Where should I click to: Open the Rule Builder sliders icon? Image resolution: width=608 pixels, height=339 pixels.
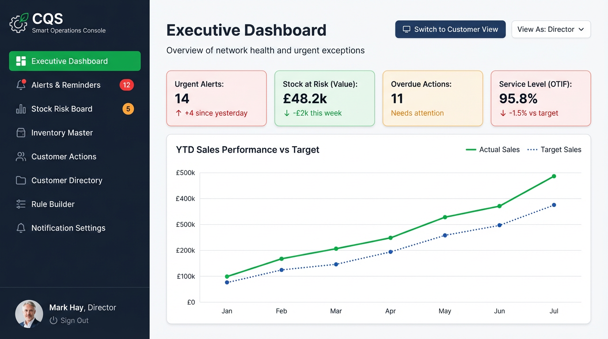point(21,204)
